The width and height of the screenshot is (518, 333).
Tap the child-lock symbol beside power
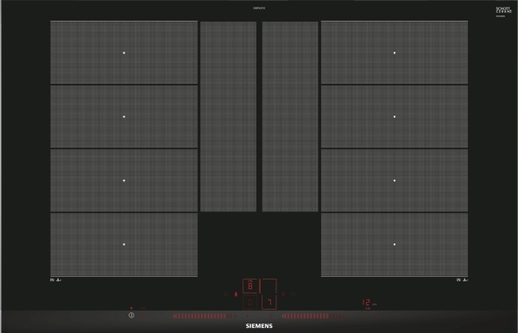143,316
